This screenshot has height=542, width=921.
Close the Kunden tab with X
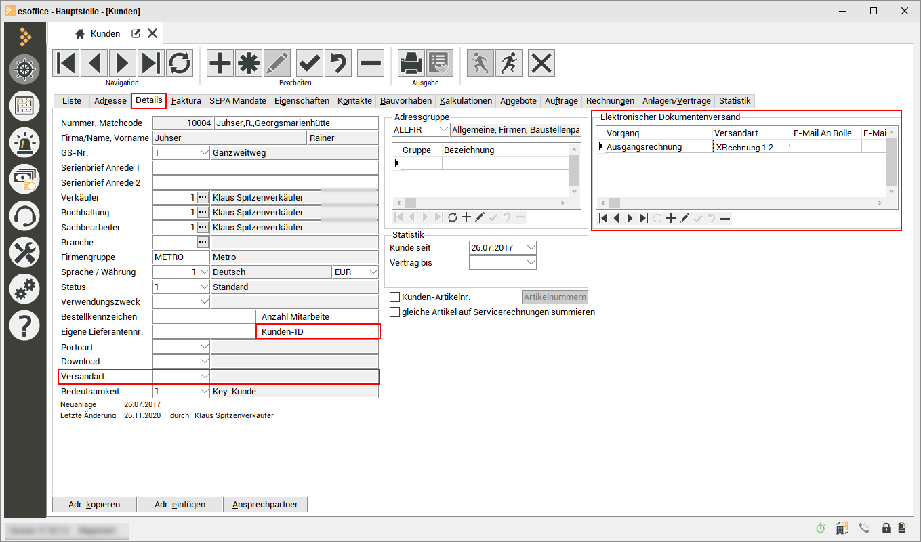click(152, 34)
